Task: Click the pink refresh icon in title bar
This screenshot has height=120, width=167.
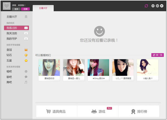Action: [x=146, y=6]
